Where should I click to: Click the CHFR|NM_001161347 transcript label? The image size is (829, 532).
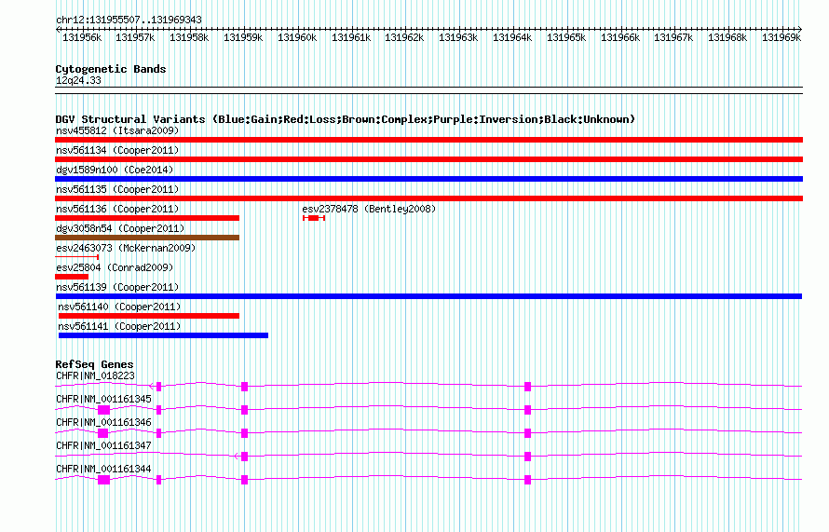(103, 445)
